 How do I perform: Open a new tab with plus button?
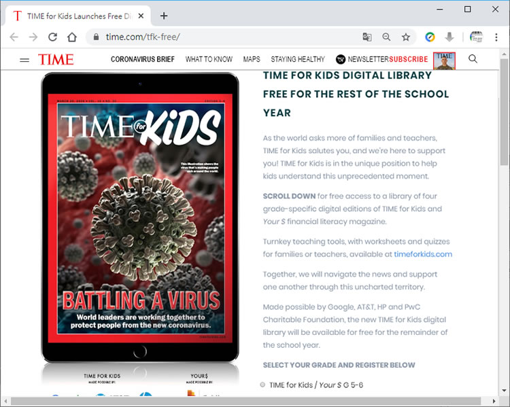coord(164,16)
